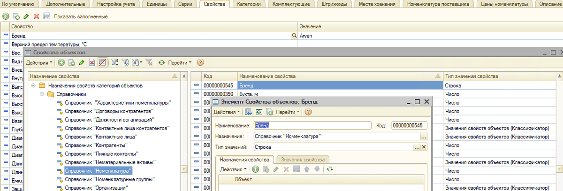The width and height of the screenshot is (563, 191).
Task: Sort by the Наименование свойства column header
Action: pos(340,76)
